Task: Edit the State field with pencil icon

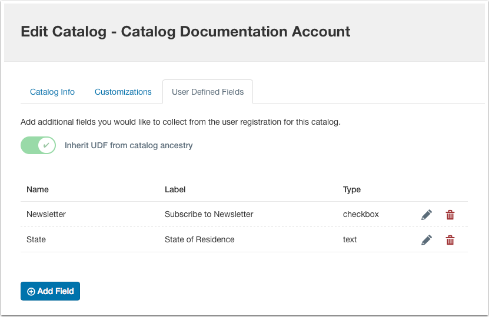Action: (x=427, y=240)
